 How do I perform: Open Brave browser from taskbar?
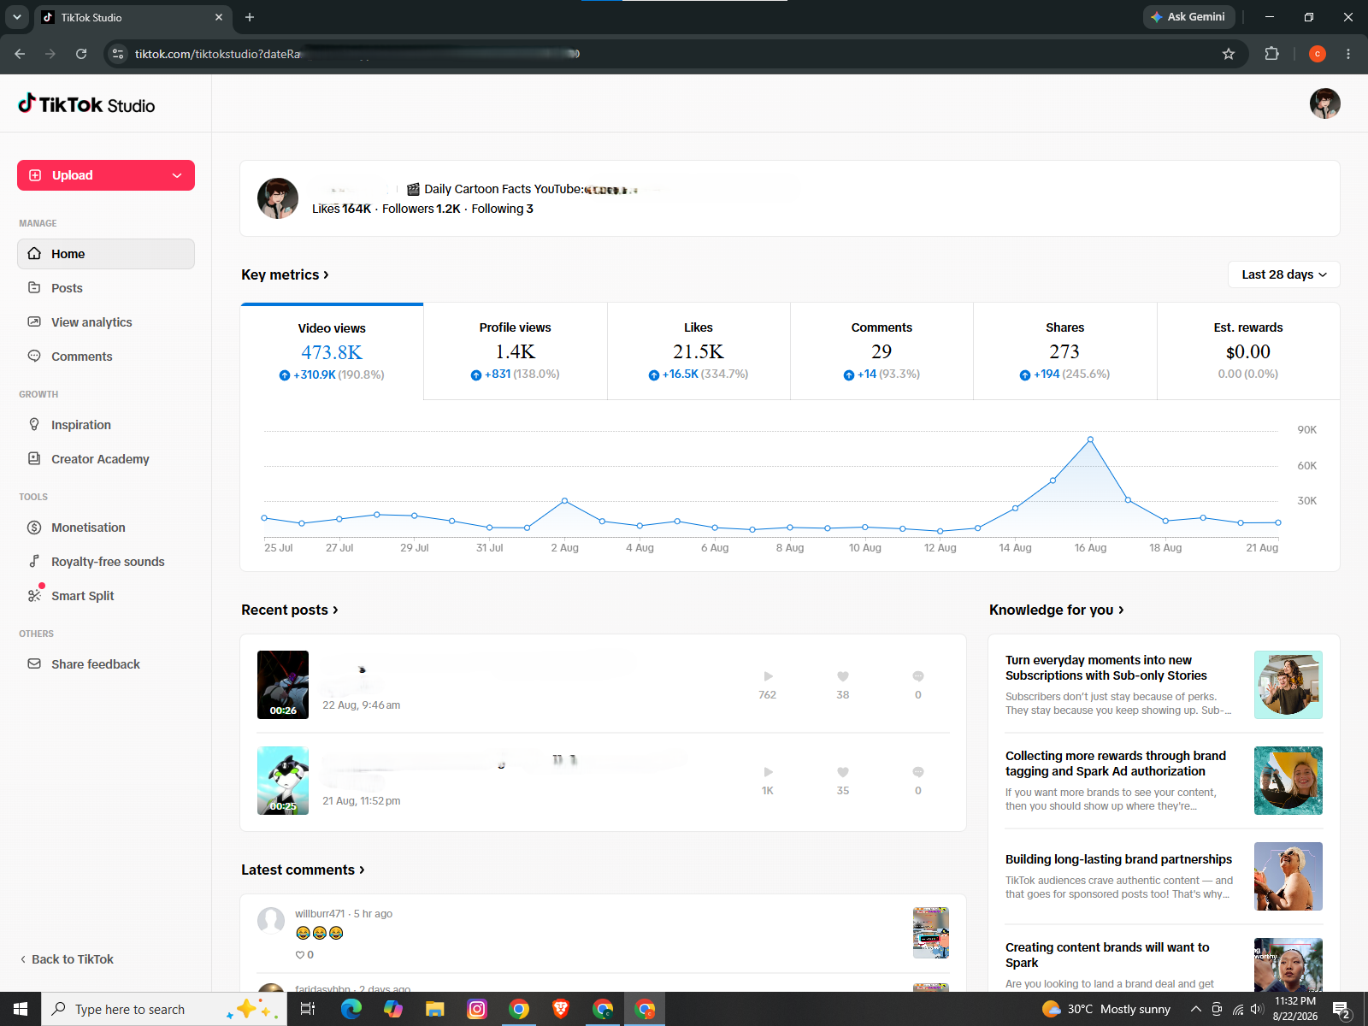561,1009
